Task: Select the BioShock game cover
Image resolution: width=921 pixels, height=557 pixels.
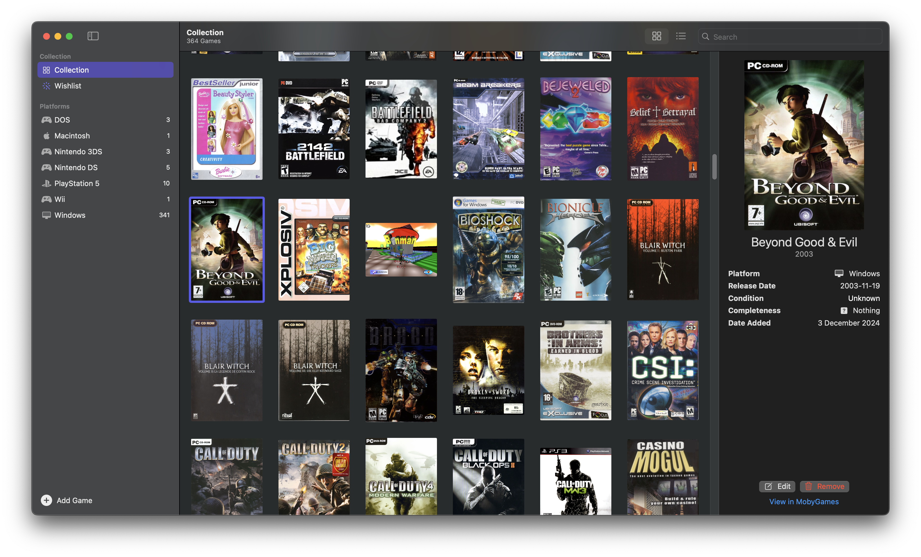Action: [488, 250]
